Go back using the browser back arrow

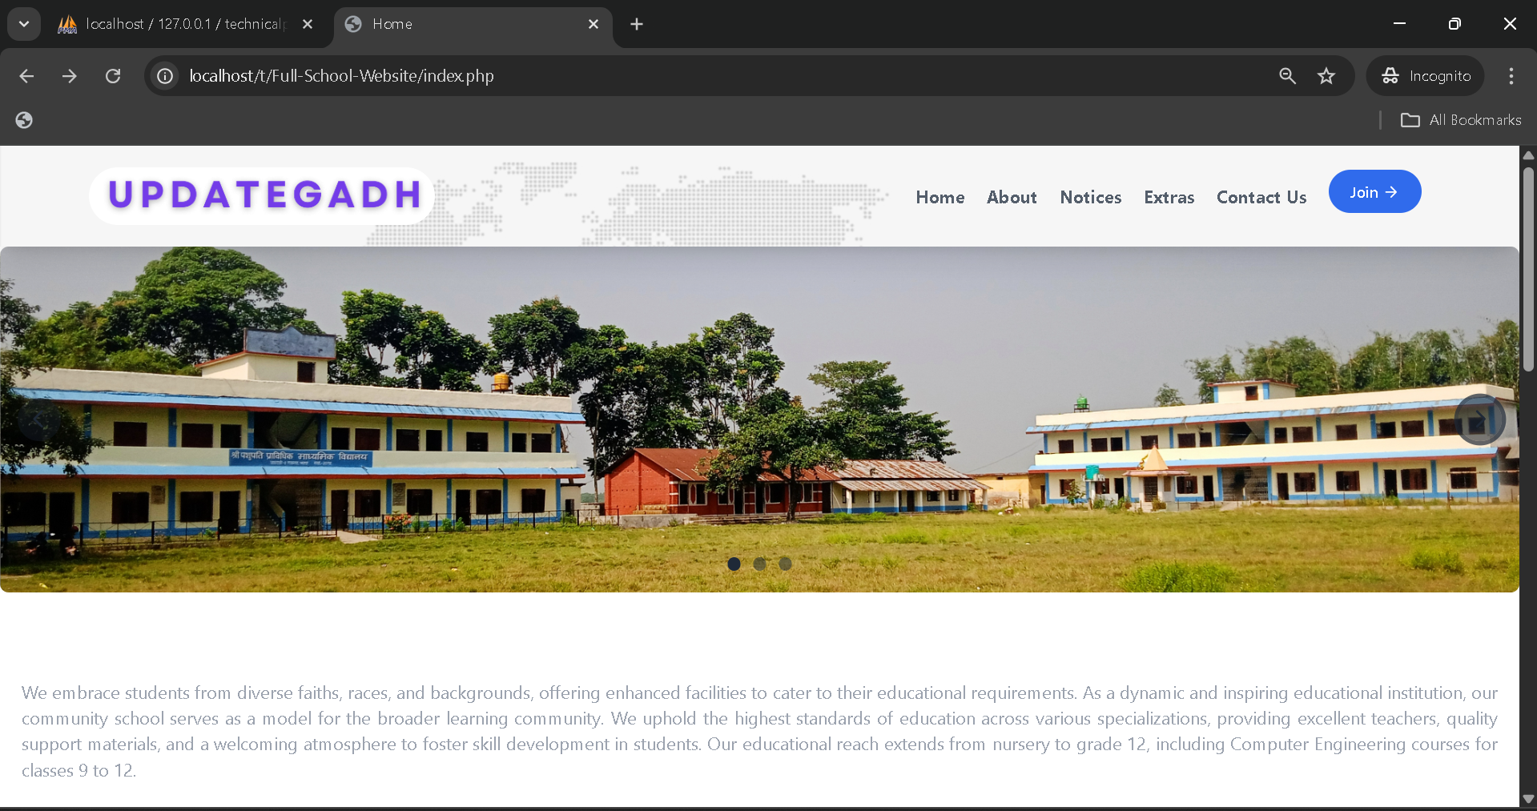26,76
